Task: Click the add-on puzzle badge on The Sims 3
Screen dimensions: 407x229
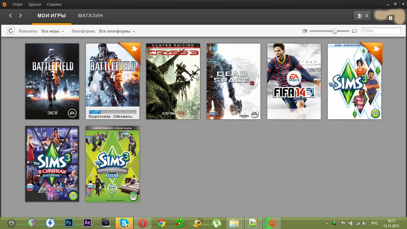Action: [x=376, y=48]
